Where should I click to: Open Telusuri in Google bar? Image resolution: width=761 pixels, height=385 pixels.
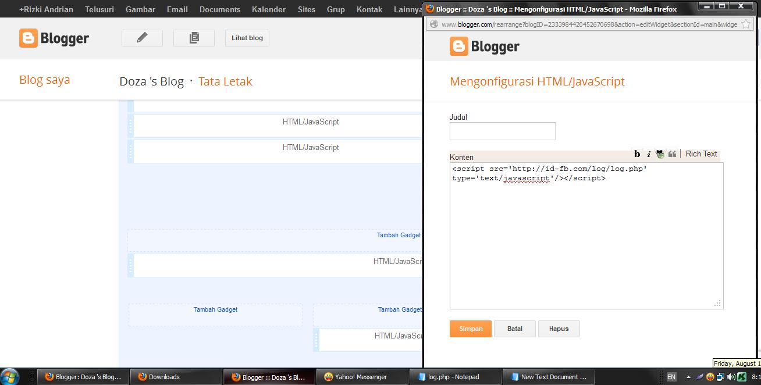(x=99, y=9)
